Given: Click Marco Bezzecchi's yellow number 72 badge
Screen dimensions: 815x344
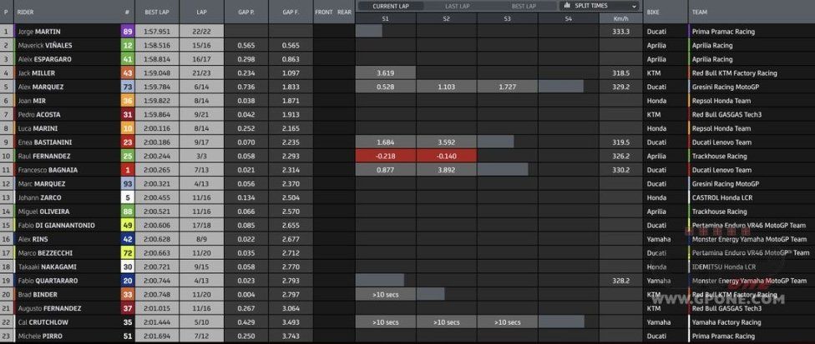Looking at the screenshot, I should click(127, 253).
